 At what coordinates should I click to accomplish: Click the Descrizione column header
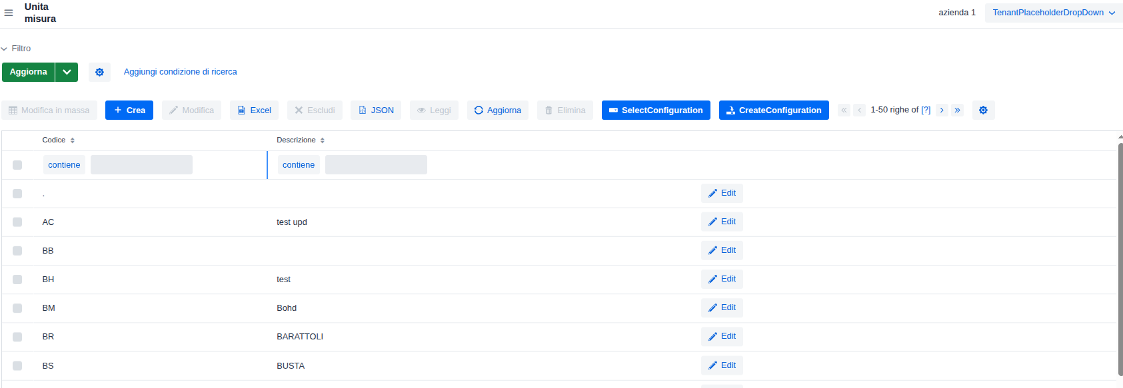click(x=296, y=140)
